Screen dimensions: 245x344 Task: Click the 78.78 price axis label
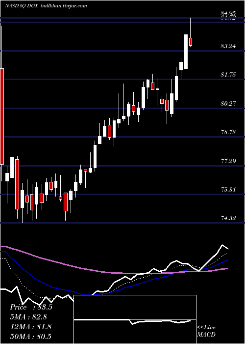coord(229,132)
